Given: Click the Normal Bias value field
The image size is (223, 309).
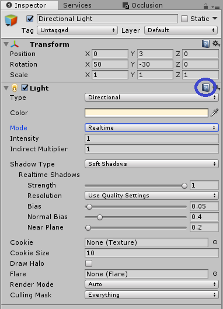Looking at the screenshot, I should (x=204, y=217).
